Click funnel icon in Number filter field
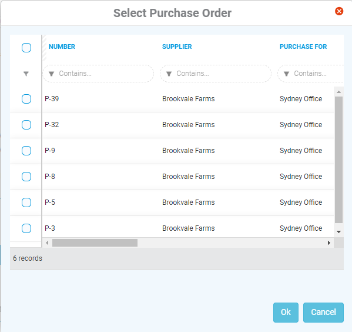The image size is (352, 332). tap(51, 74)
